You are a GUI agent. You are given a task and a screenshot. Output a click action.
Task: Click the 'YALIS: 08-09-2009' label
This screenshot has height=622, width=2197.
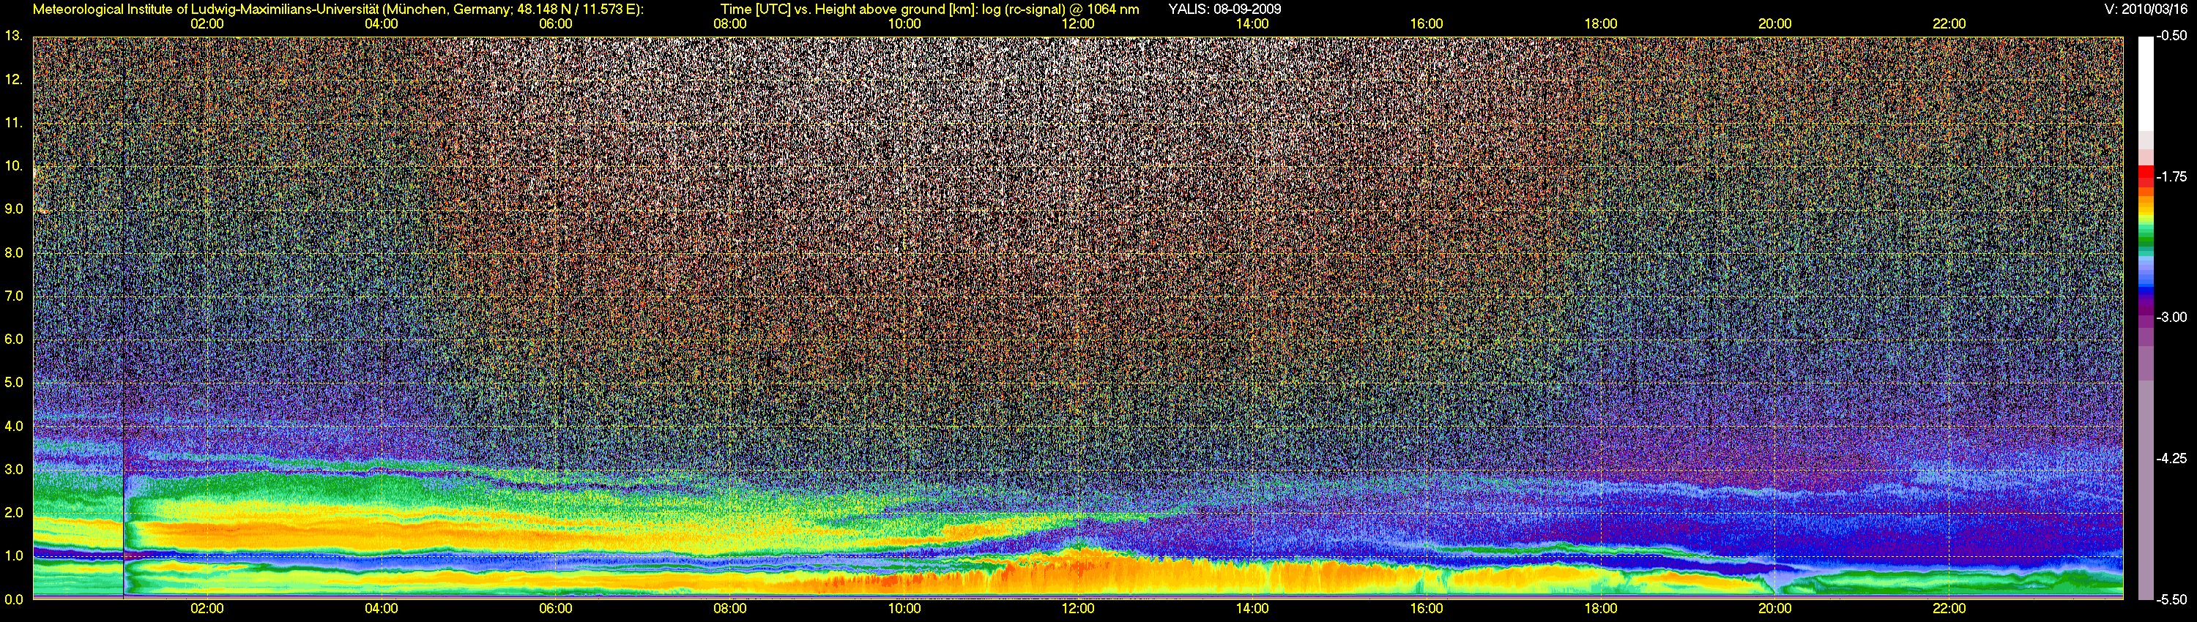pyautogui.click(x=1224, y=10)
